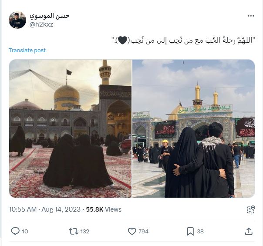The image size is (263, 246).
Task: Open the left golden dome photo
Action: tap(70, 128)
